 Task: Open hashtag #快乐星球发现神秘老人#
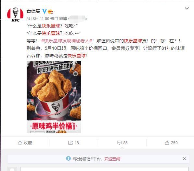coord(67,41)
